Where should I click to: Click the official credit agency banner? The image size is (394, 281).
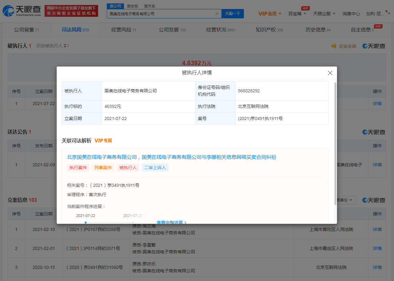point(71,11)
